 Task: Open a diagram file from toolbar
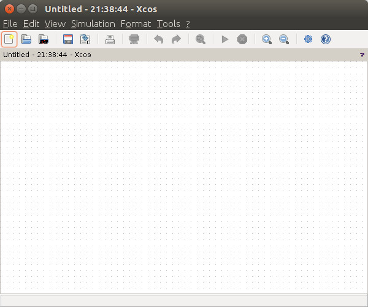pos(26,39)
